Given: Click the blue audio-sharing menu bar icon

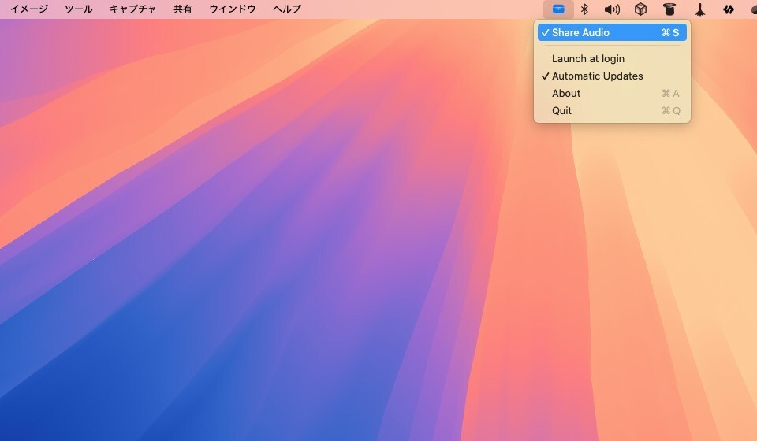Looking at the screenshot, I should coord(558,9).
